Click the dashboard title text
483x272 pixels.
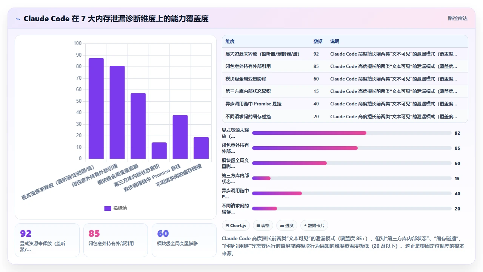coord(116,19)
